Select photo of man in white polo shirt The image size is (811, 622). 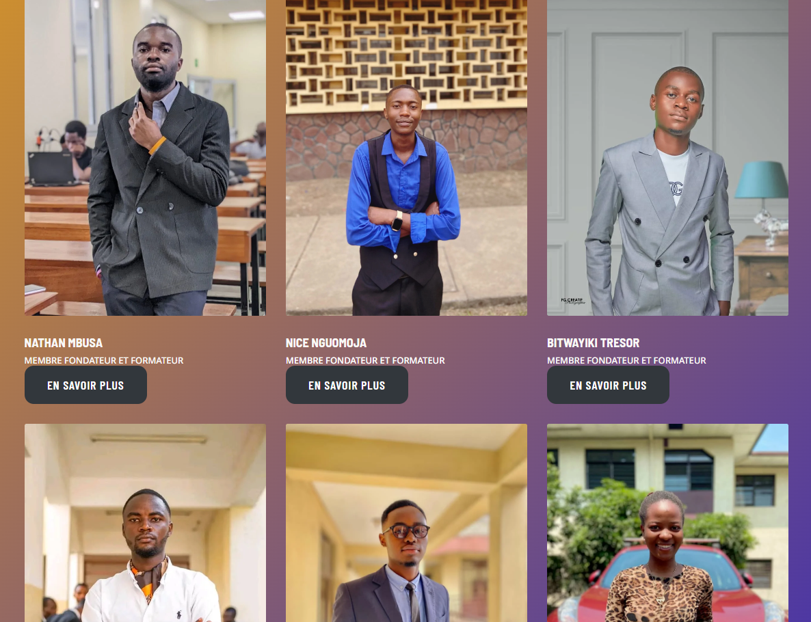(x=146, y=523)
